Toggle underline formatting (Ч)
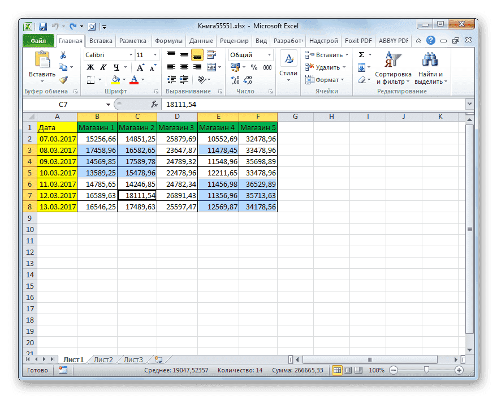This screenshot has height=399, width=497. tap(116, 67)
